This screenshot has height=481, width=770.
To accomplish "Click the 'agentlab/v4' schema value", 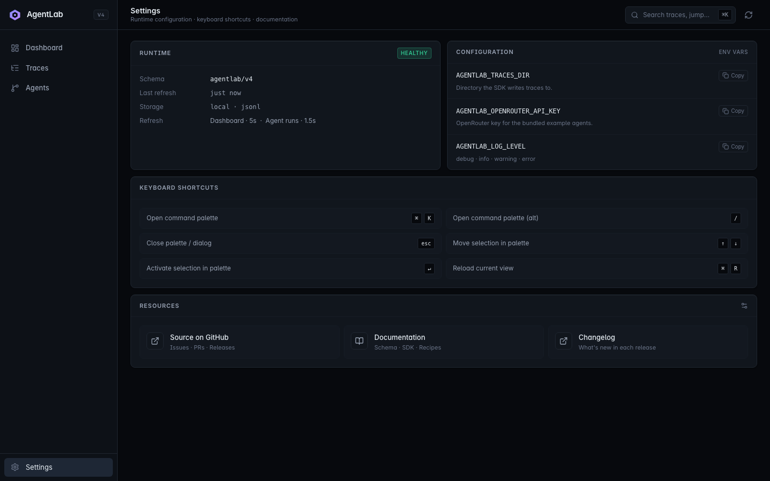I will click(232, 79).
